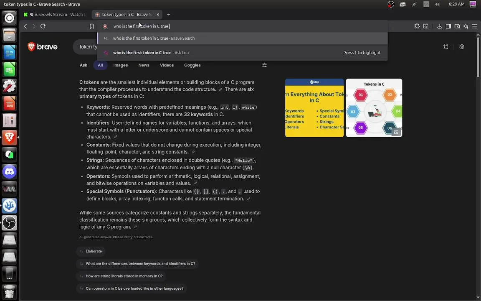
Task: Bookmark this page with the bookmark icon
Action: [92, 26]
